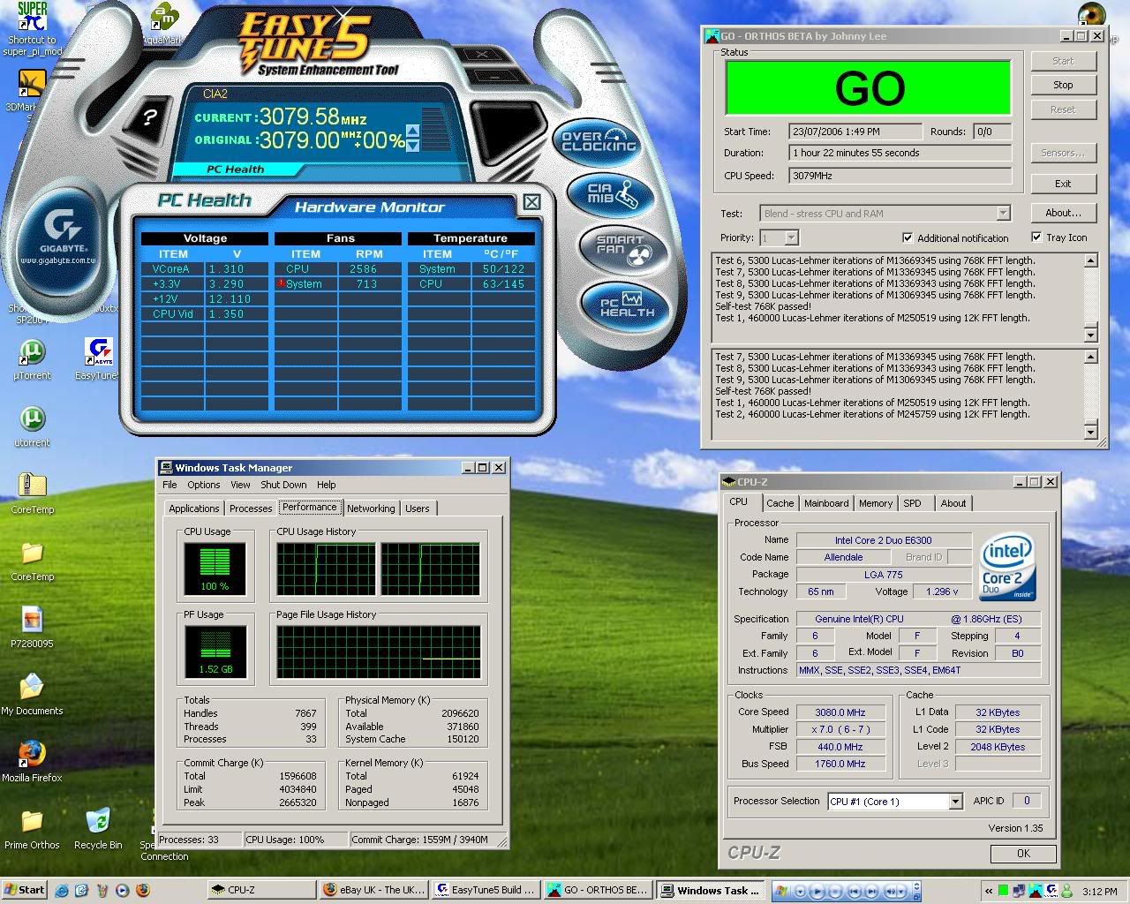Close the Hardware Monitor panel
Viewport: 1130px width, 904px height.
click(531, 202)
